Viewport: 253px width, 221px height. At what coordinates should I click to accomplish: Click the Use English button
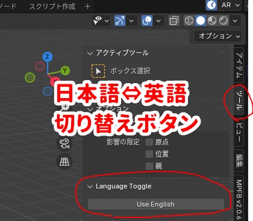pos(156,204)
